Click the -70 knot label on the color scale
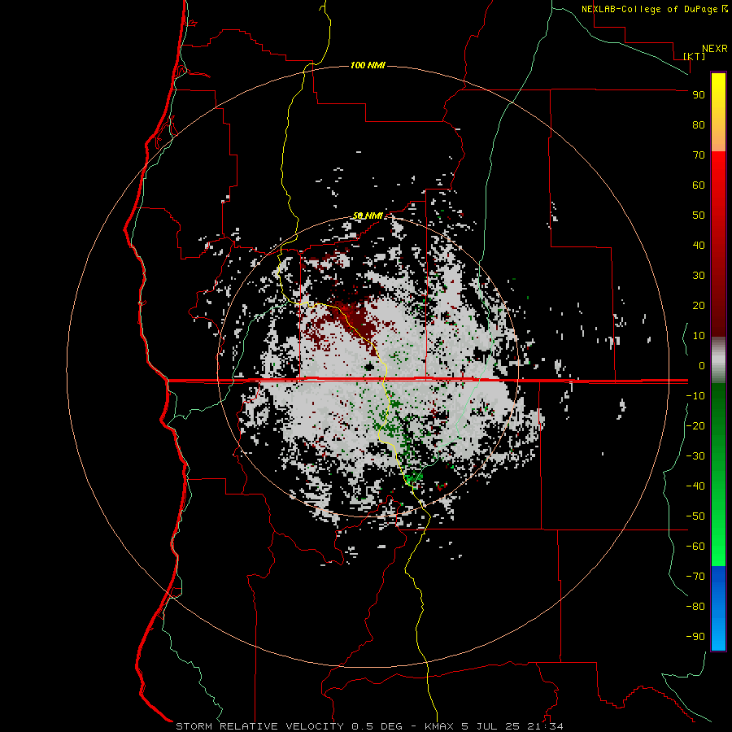This screenshot has width=732, height=732. click(695, 576)
